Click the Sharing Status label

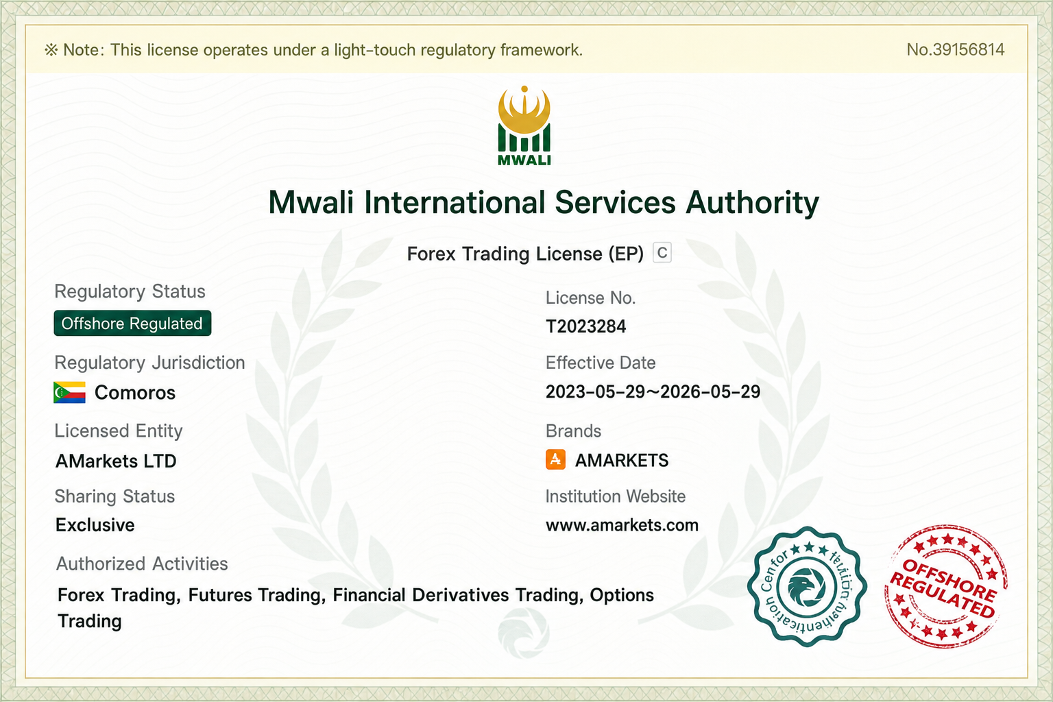[x=114, y=496]
